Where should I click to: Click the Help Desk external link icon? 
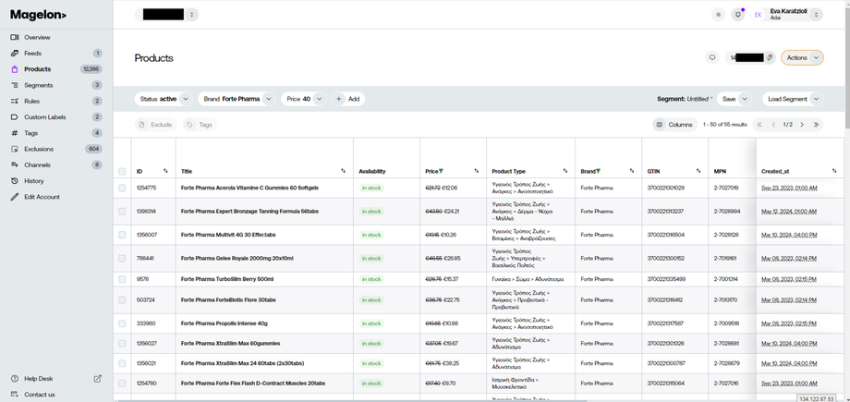[x=97, y=379]
